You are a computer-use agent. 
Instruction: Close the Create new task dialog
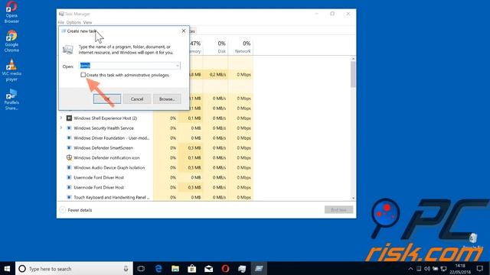pyautogui.click(x=184, y=31)
